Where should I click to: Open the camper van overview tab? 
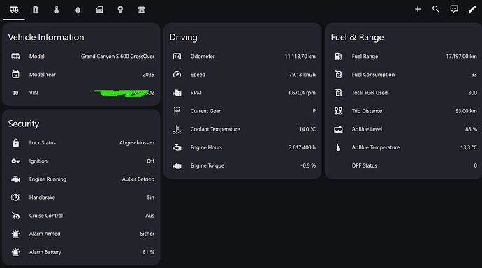click(14, 10)
